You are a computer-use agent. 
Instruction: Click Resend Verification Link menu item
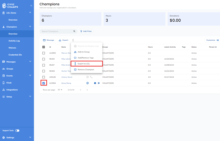(87, 46)
